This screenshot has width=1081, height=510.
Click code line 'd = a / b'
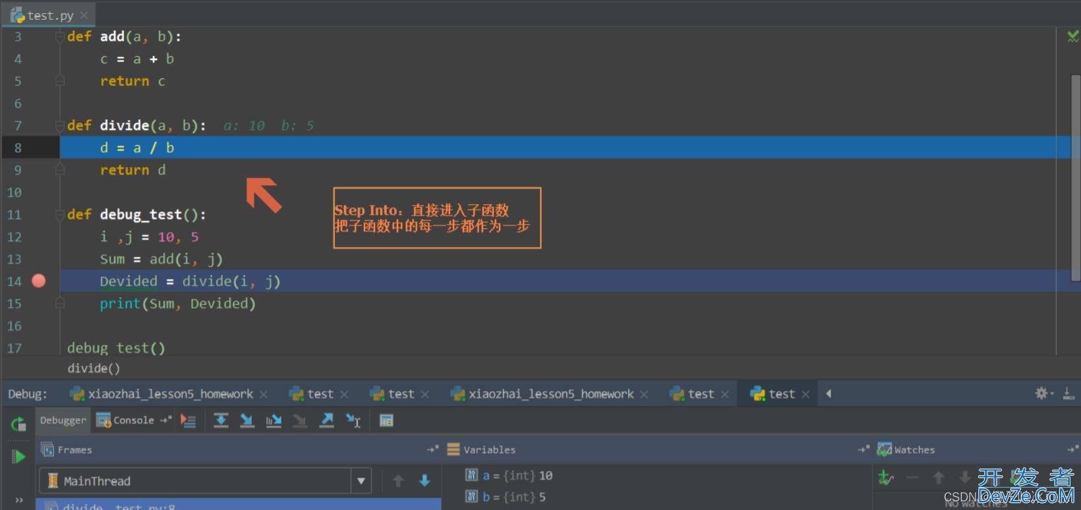136,148
